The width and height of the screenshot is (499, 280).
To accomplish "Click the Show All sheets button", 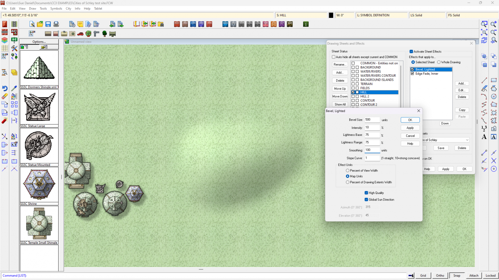I will [x=340, y=104].
